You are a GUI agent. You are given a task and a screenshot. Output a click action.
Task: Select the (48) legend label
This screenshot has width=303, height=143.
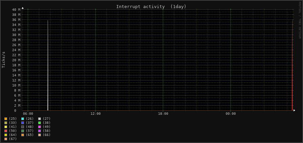point(30,127)
